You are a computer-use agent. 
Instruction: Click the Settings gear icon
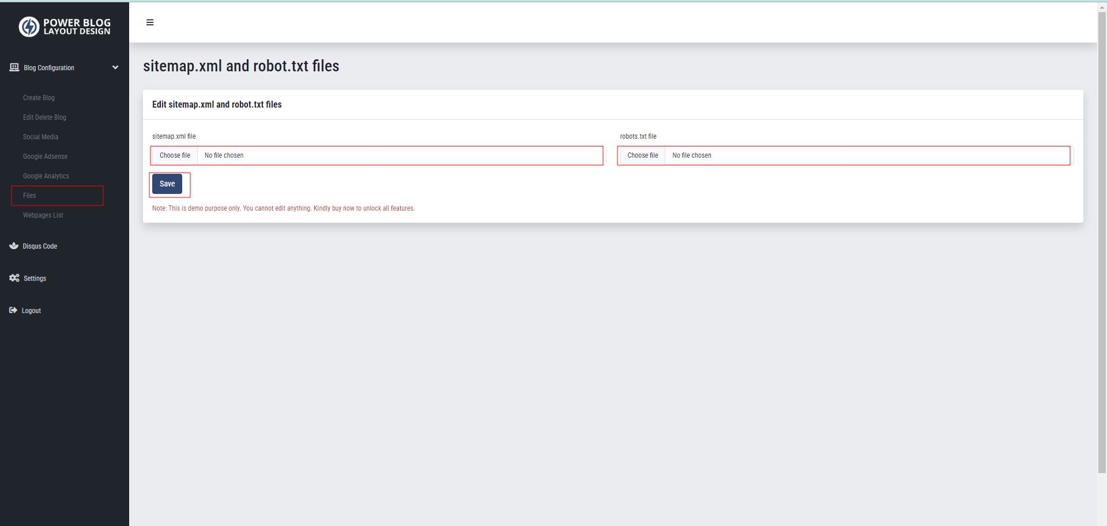[14, 278]
